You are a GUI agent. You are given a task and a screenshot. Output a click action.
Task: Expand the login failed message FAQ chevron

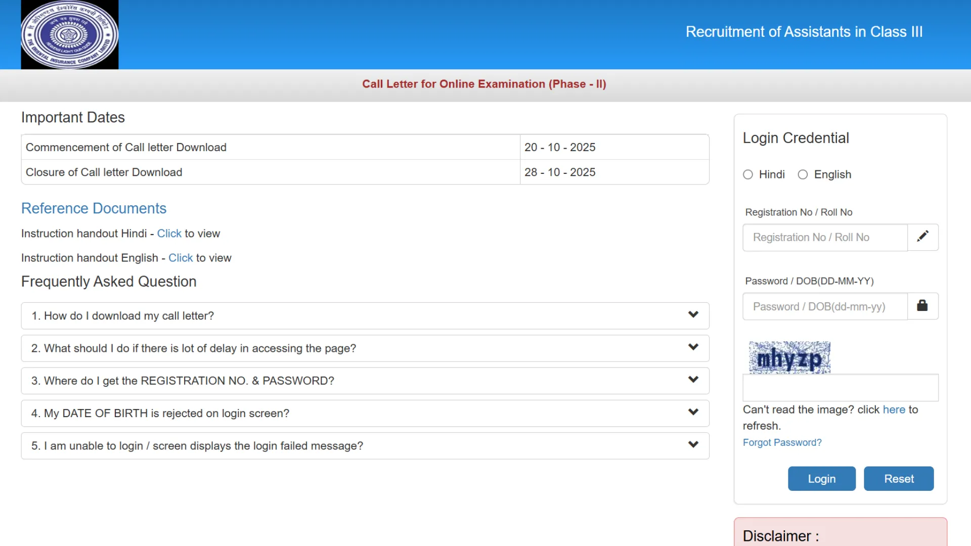[x=693, y=445]
